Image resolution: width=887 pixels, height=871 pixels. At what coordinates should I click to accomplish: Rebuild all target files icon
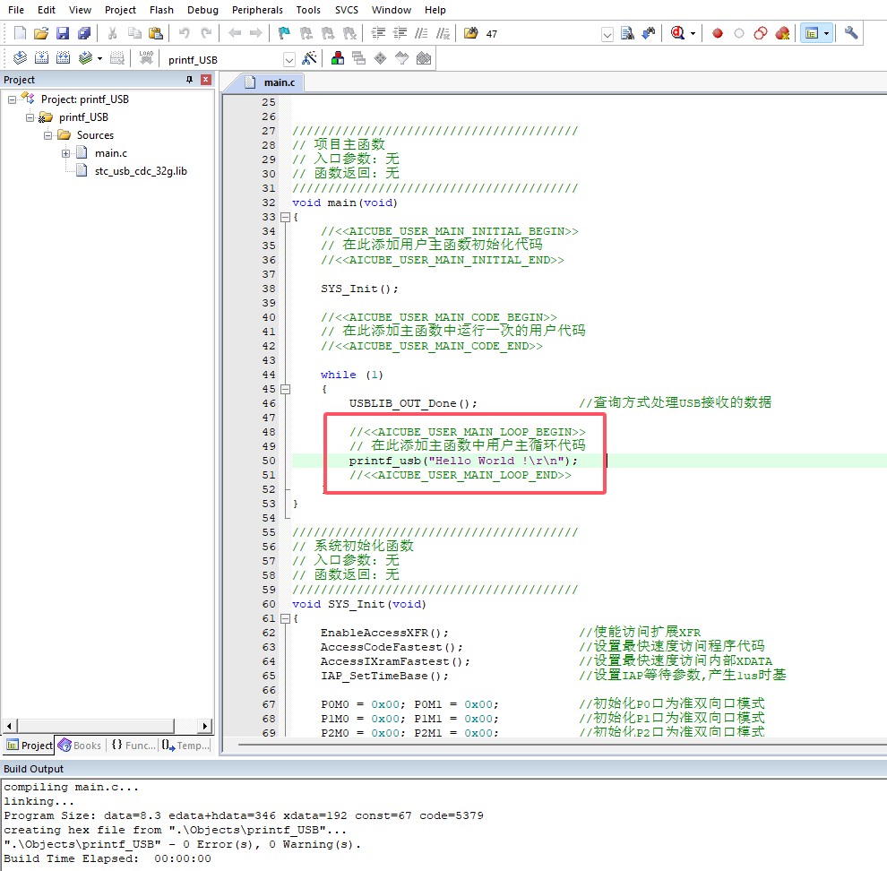pyautogui.click(x=63, y=57)
